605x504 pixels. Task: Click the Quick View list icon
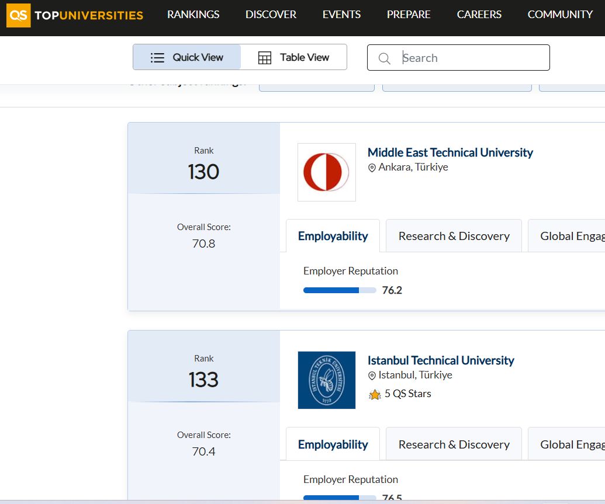point(157,57)
